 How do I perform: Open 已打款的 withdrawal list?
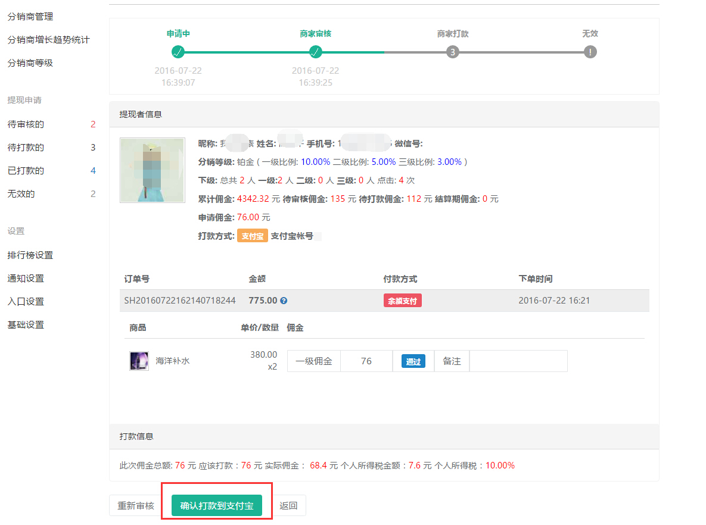pos(26,171)
